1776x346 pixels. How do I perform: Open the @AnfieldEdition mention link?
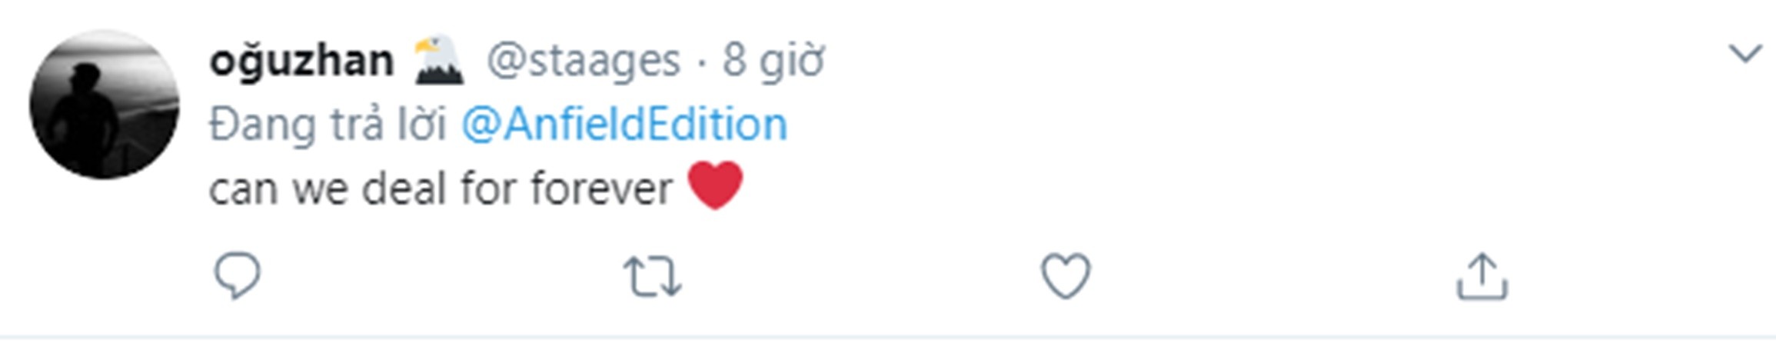[x=624, y=124]
